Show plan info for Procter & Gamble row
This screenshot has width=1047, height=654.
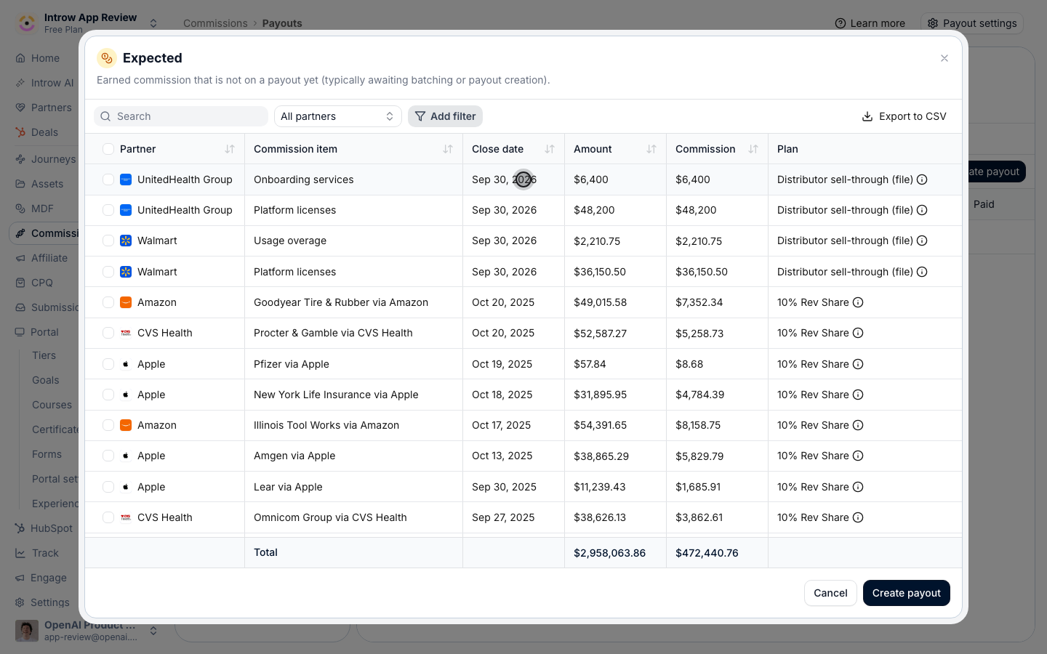(x=858, y=333)
